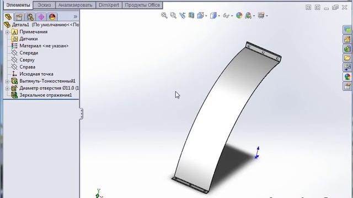Image resolution: width=353 pixels, height=198 pixels.
Task: Open Custom Properties task pane icon
Action: pyautogui.click(x=347, y=86)
